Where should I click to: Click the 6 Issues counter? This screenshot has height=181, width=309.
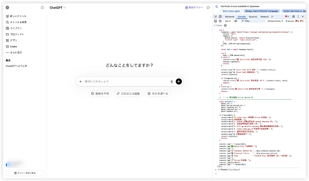(295, 21)
